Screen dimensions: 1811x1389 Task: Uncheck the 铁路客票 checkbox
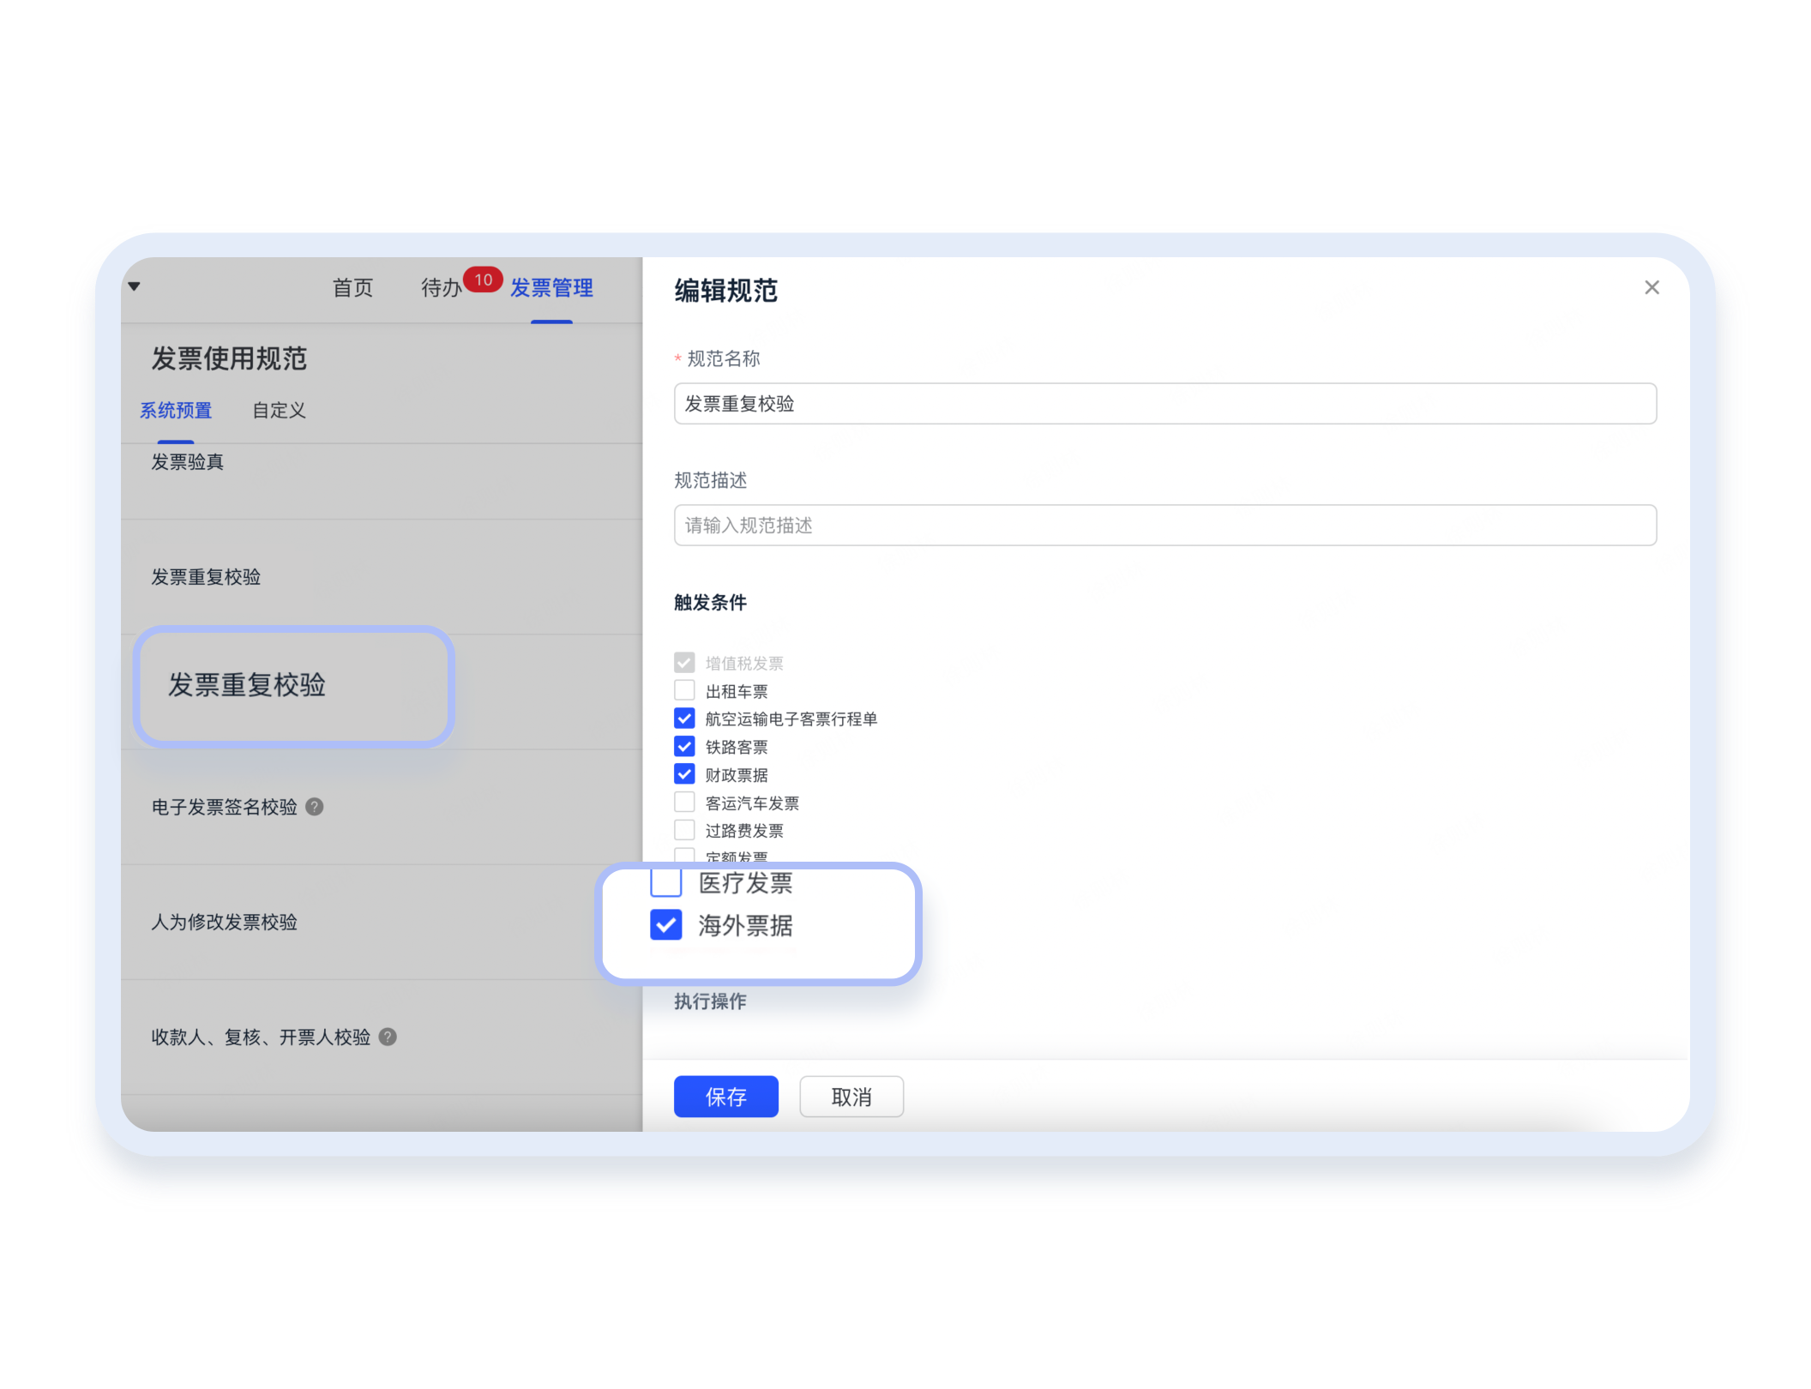(x=684, y=747)
